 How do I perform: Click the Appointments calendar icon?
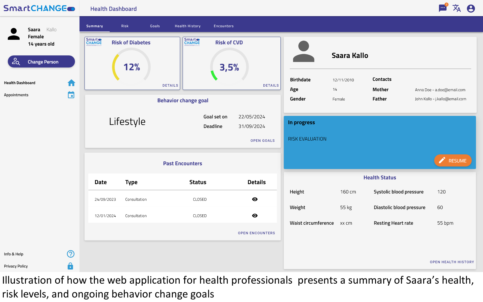click(x=71, y=95)
